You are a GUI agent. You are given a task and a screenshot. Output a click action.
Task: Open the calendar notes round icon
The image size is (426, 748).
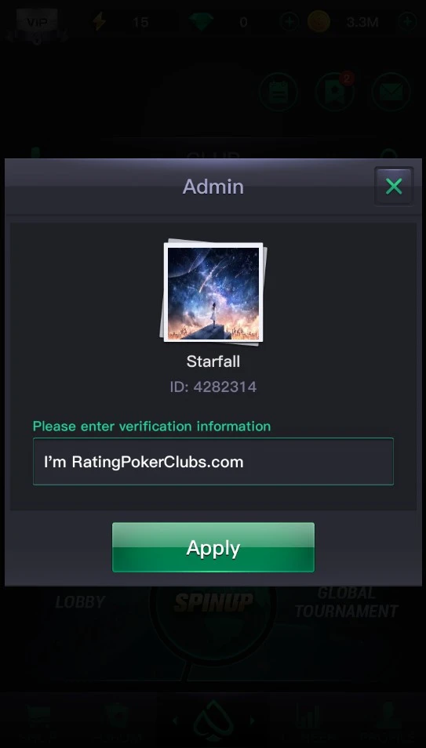(x=279, y=92)
